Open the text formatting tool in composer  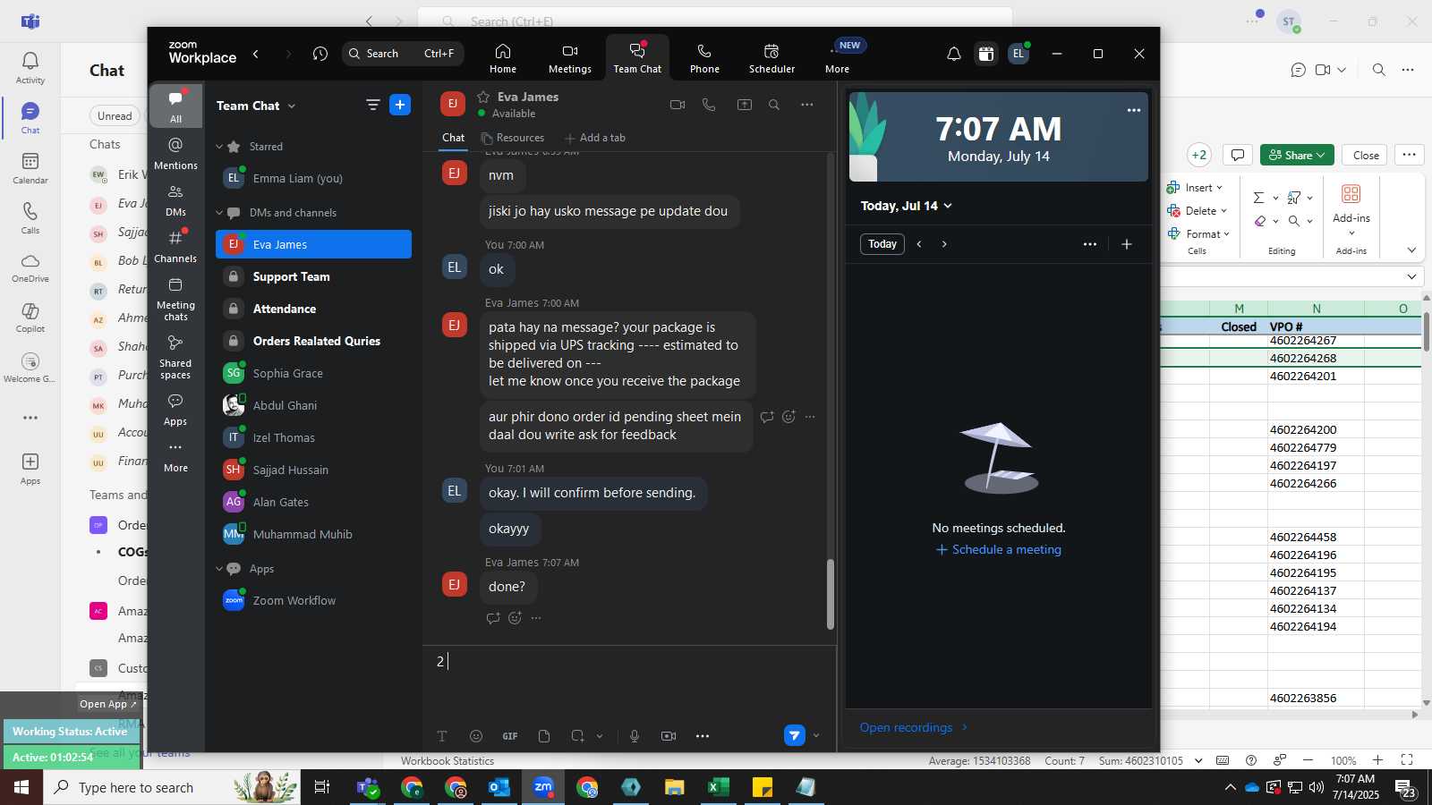[442, 736]
